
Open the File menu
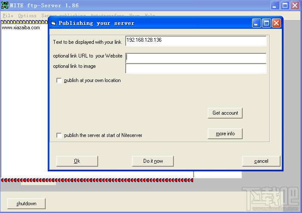pyautogui.click(x=8, y=15)
